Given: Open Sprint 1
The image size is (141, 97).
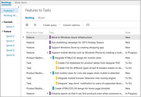Looking at the screenshot, I should [10, 27].
